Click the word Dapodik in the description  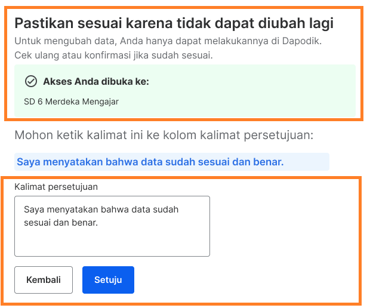click(301, 41)
